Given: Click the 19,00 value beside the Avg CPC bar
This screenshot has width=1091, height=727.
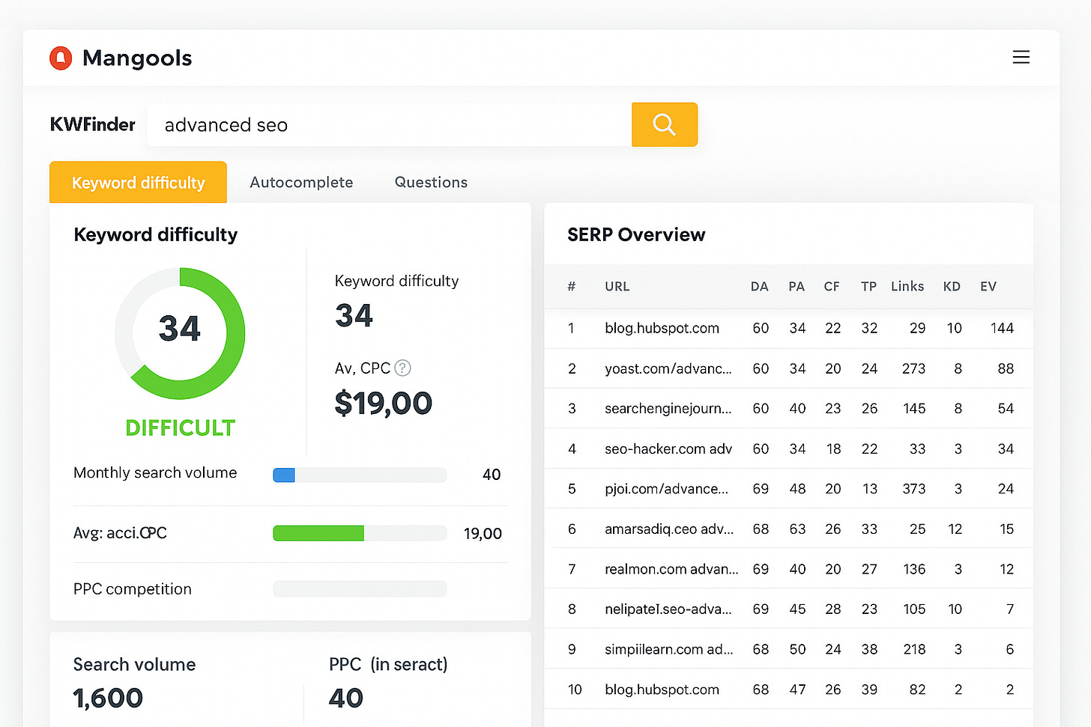Looking at the screenshot, I should click(483, 534).
